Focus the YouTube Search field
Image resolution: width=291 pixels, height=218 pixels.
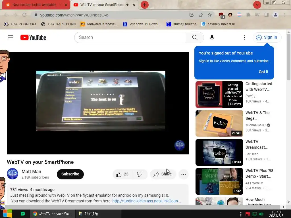click(130, 37)
